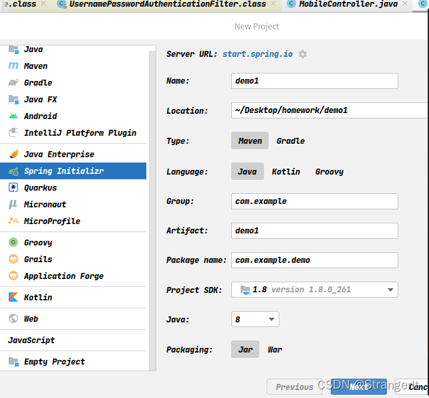Screen dimensions: 429x398
Task: Click the Android robot icon
Action: pyautogui.click(x=13, y=116)
